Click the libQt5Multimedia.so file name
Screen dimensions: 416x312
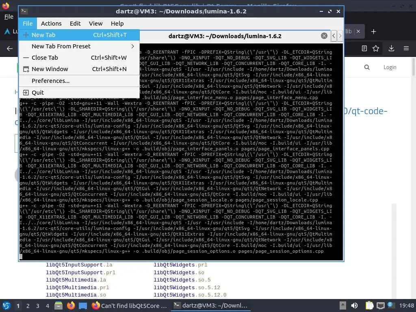point(76,295)
